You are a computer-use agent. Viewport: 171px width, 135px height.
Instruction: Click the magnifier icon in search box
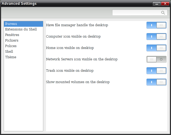(163, 13)
